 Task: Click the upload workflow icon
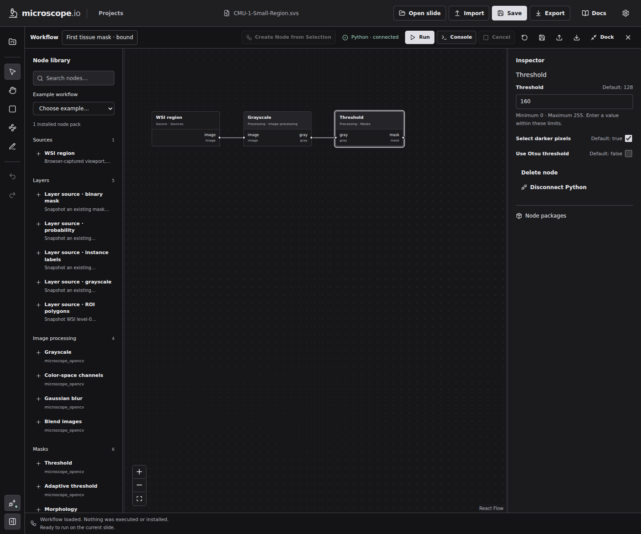559,37
